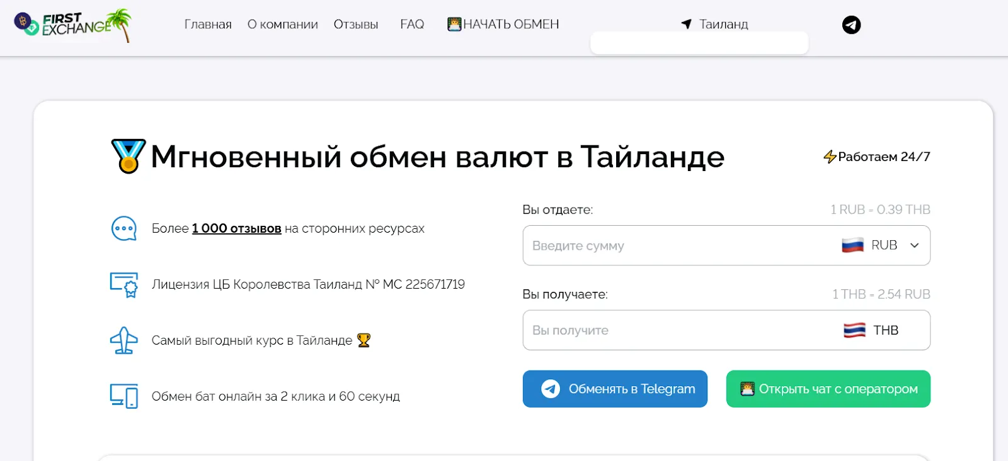Click the Работаем 24/7 text
This screenshot has height=461, width=1008.
click(884, 157)
